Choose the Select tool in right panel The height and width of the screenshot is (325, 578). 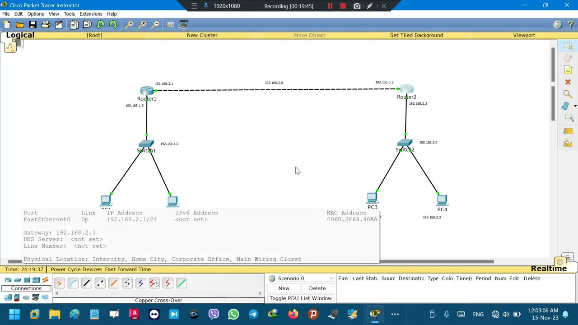568,46
